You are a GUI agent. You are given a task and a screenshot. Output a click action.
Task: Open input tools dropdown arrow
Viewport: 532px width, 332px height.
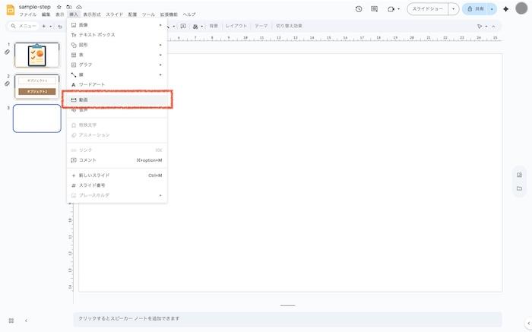202,26
